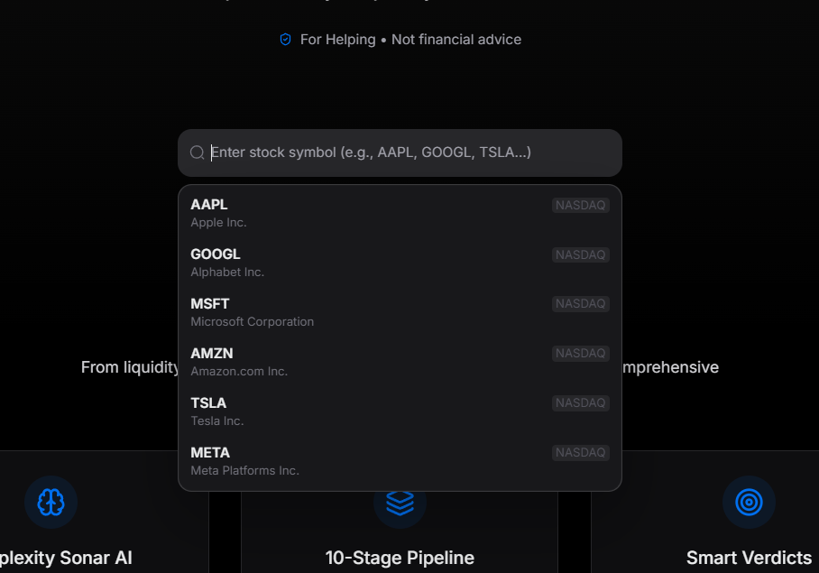Image resolution: width=819 pixels, height=573 pixels.
Task: Click the blue shield icon beside For Helping
Action: click(285, 40)
